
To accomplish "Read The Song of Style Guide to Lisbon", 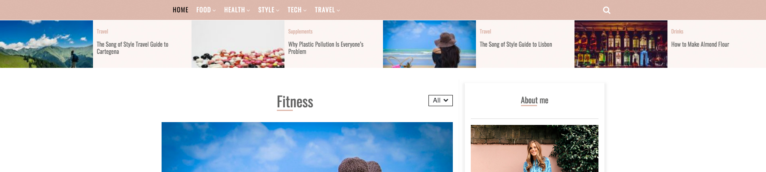I will (x=516, y=44).
